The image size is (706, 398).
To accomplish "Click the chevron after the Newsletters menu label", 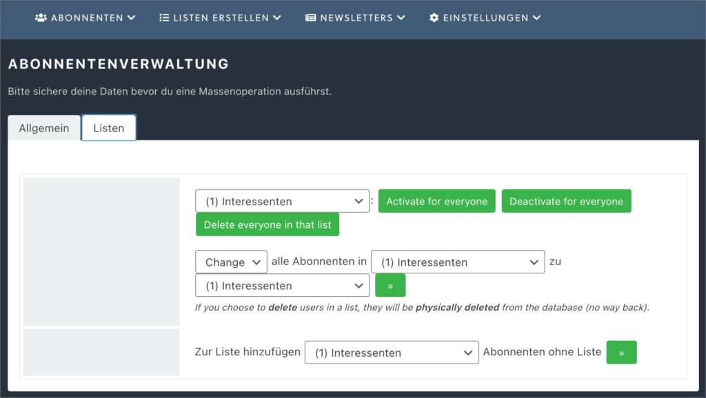I will (x=401, y=17).
